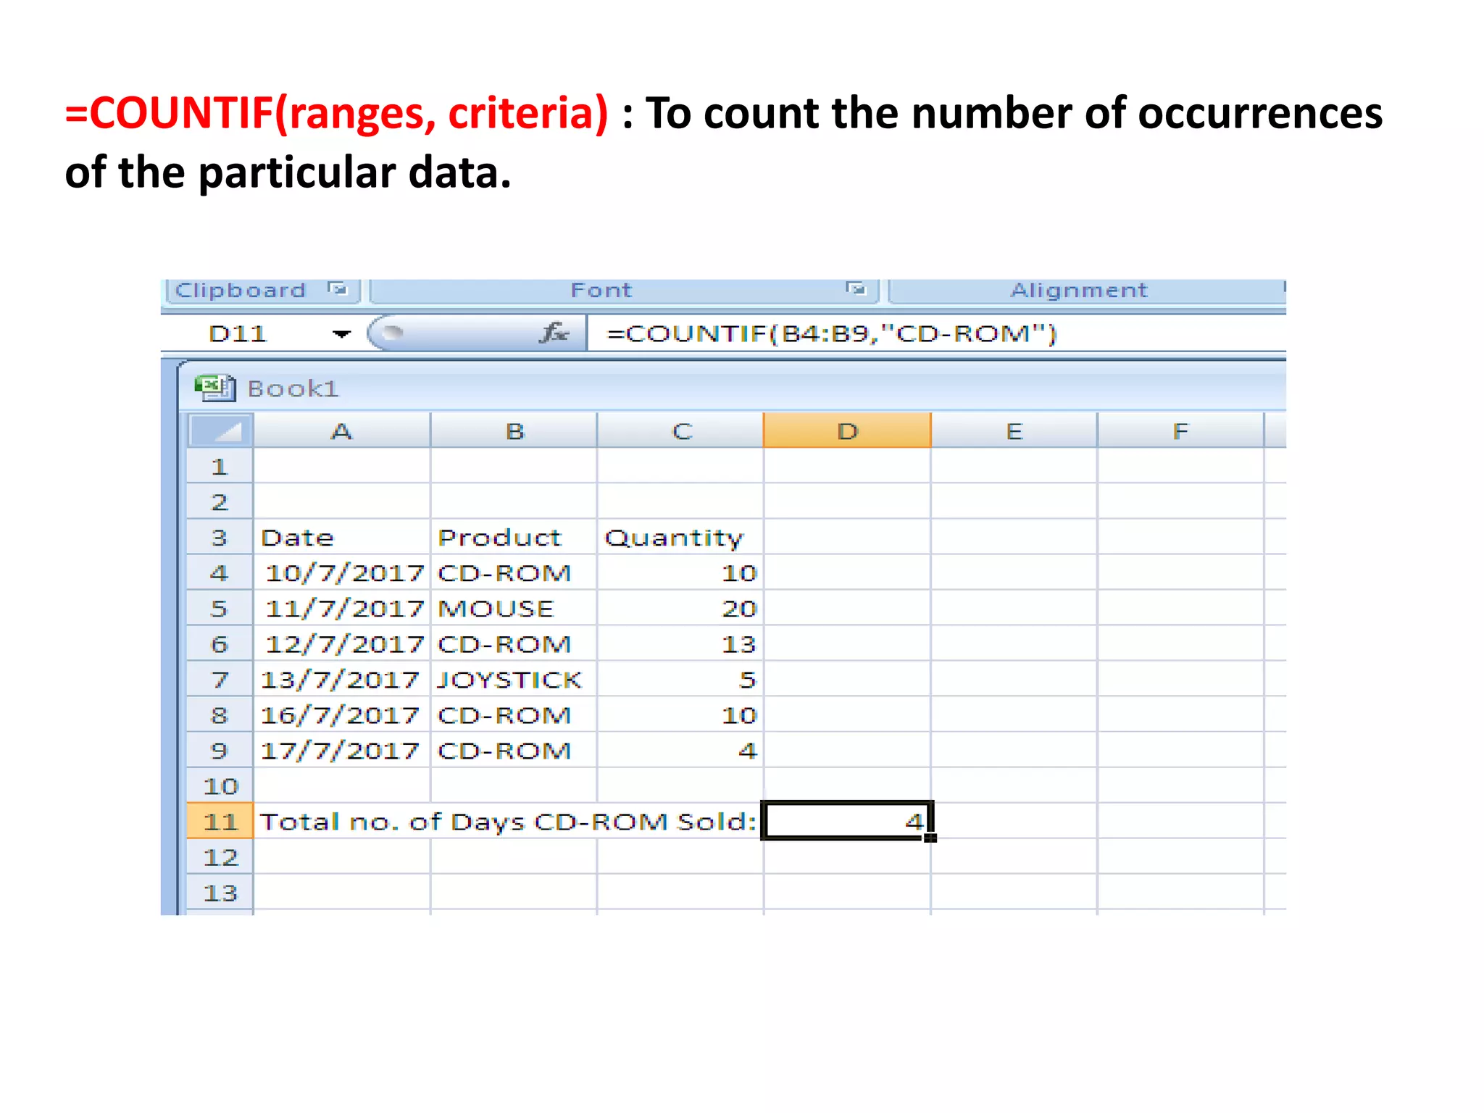
Task: Click the Alignment group label
Action: coord(1079,290)
